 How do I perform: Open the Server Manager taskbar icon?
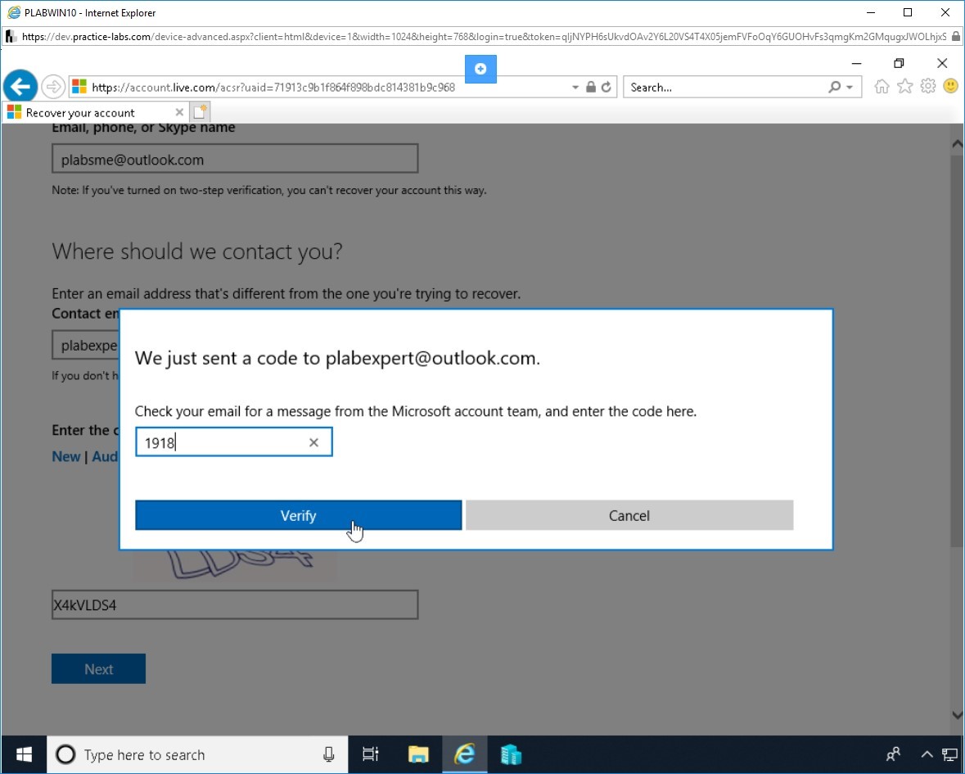click(x=511, y=754)
